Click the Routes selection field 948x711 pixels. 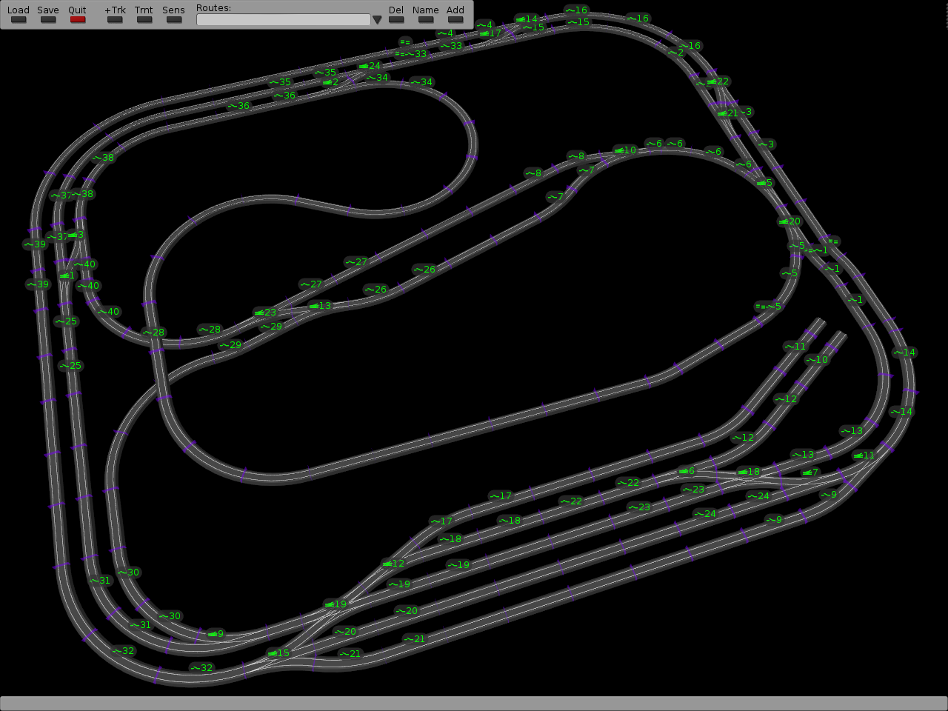coord(283,20)
